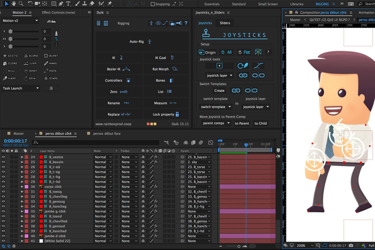The height and width of the screenshot is (250, 375).
Task: Select the Type tool
Action: click(x=68, y=3)
